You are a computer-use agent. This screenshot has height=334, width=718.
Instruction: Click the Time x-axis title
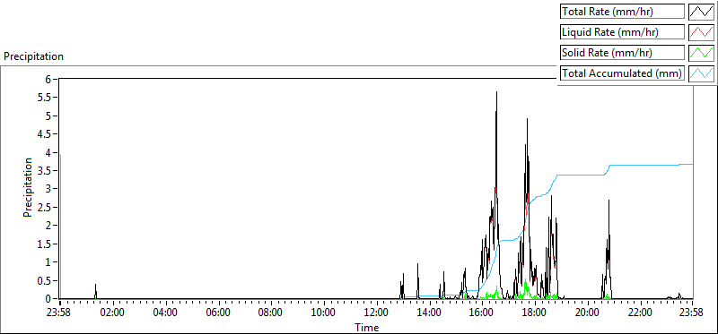point(367,327)
